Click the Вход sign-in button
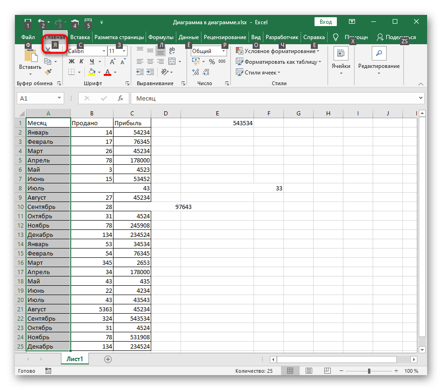 (326, 22)
